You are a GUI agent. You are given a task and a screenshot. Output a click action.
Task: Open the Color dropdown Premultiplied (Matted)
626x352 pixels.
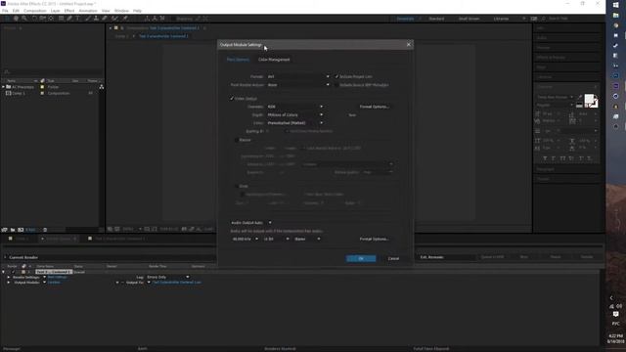[x=295, y=123]
